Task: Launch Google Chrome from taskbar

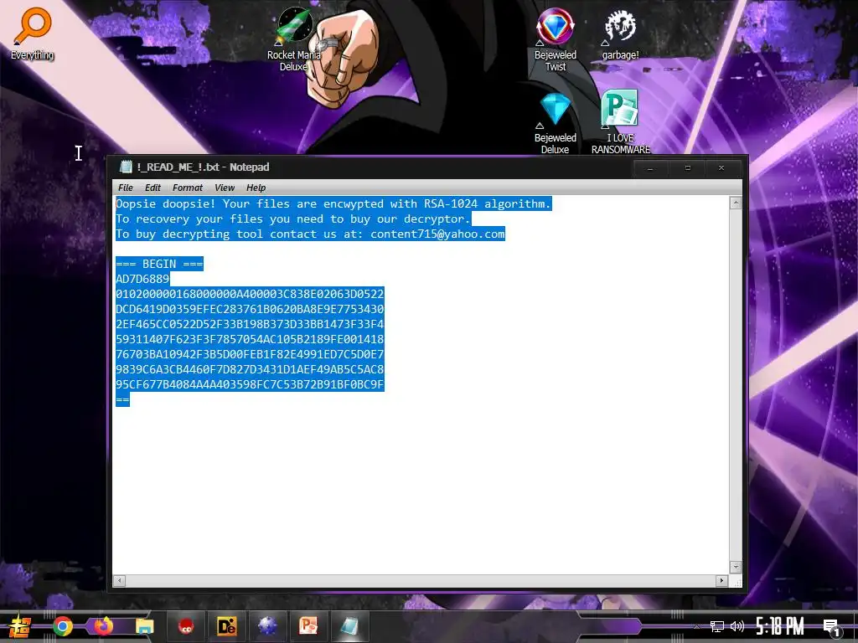Action: [62, 626]
